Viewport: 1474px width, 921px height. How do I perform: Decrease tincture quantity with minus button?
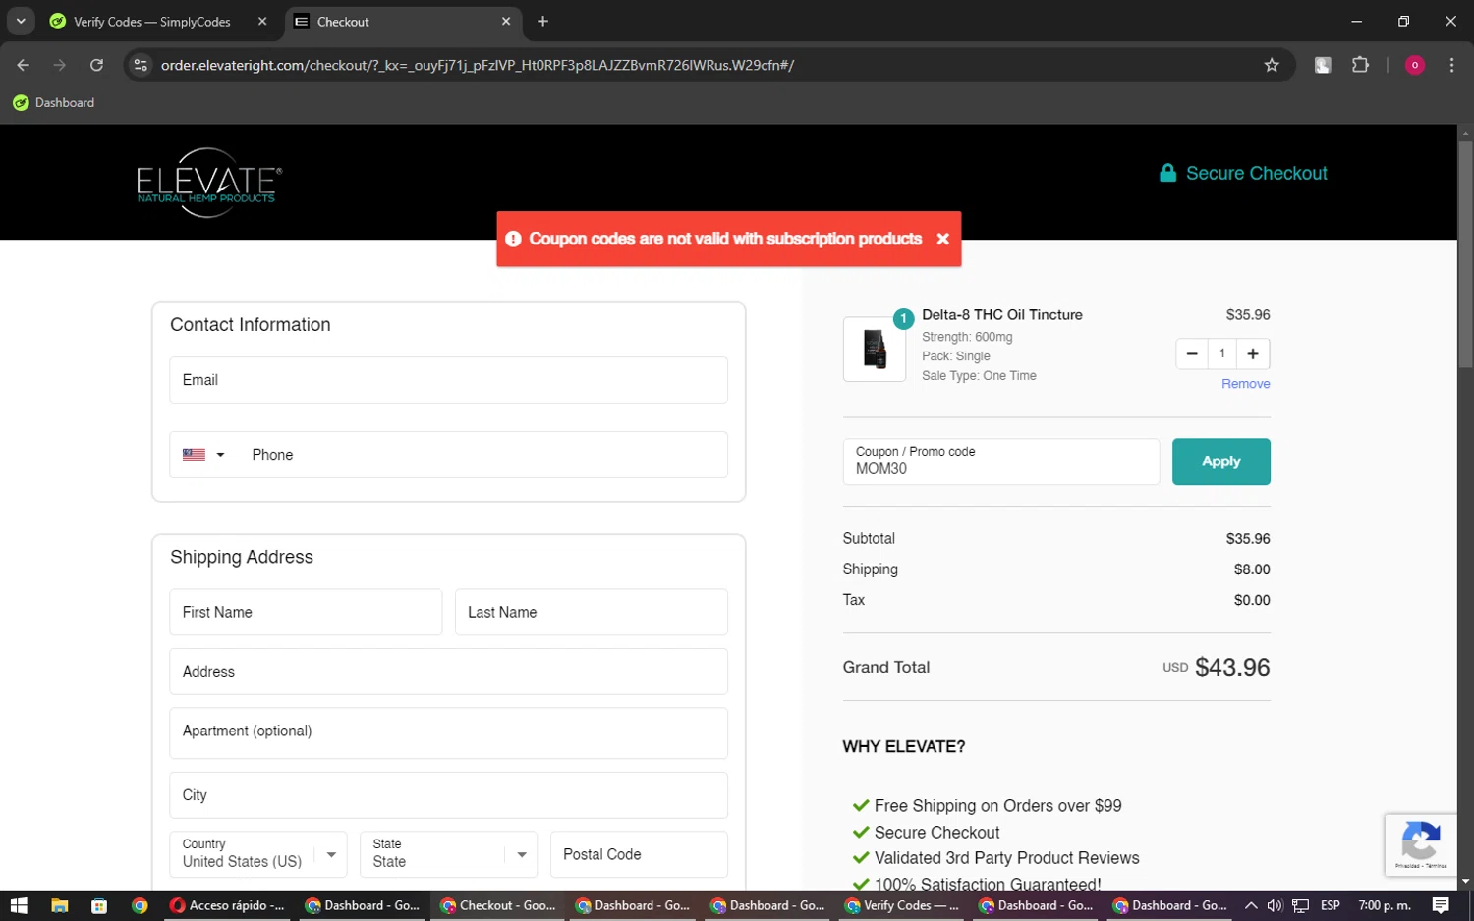pos(1191,353)
